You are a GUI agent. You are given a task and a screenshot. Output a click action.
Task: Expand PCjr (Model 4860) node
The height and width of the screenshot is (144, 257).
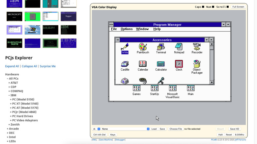tap(23, 112)
